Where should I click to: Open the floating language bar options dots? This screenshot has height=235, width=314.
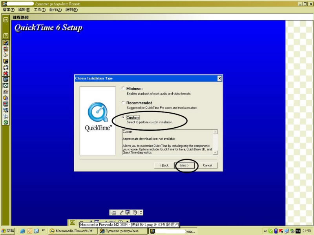coord(141,212)
